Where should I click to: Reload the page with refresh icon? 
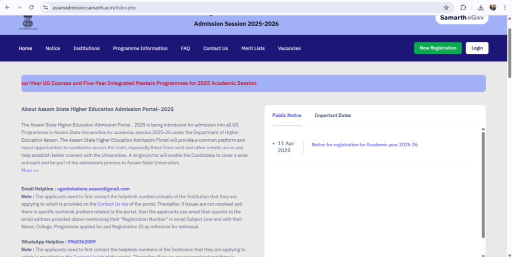click(31, 7)
